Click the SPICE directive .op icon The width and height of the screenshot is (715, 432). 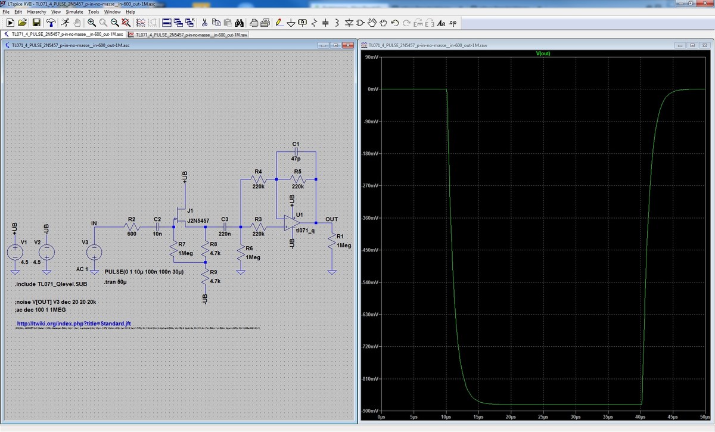click(x=452, y=23)
